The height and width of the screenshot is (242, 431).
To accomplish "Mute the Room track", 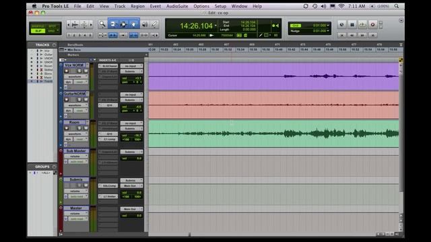I will click(86, 128).
